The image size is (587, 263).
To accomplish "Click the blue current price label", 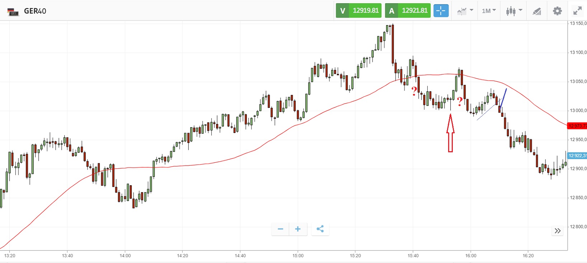I will [x=577, y=156].
